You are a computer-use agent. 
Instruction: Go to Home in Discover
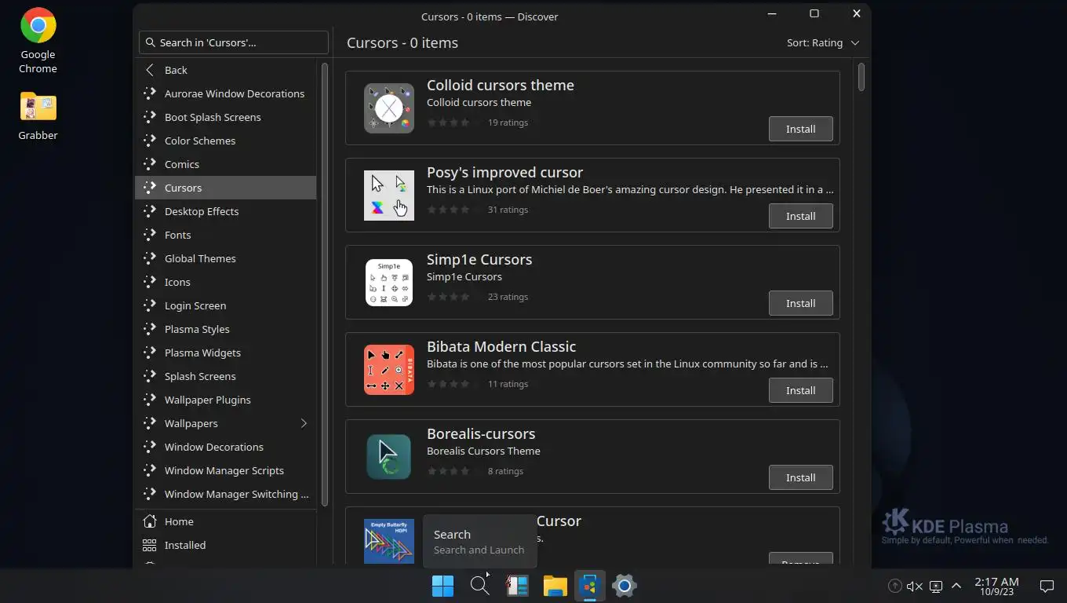click(226, 521)
